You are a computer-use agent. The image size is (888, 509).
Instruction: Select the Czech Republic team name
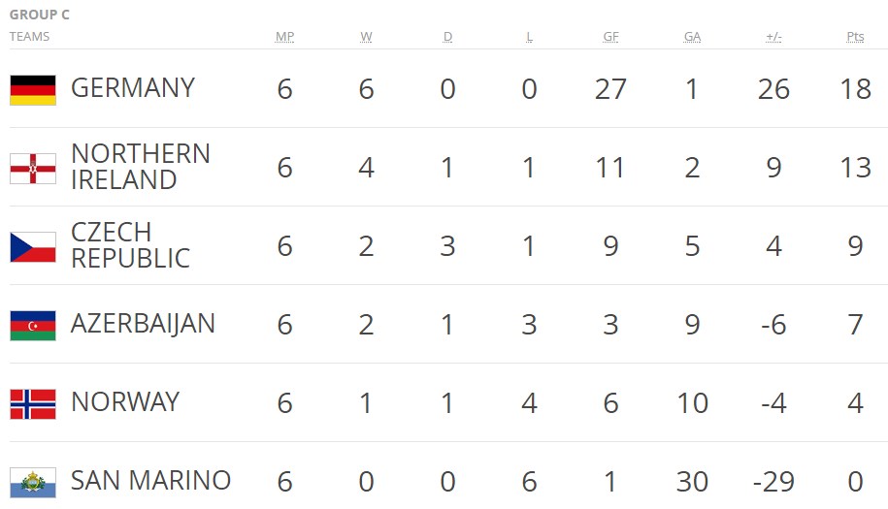[130, 245]
